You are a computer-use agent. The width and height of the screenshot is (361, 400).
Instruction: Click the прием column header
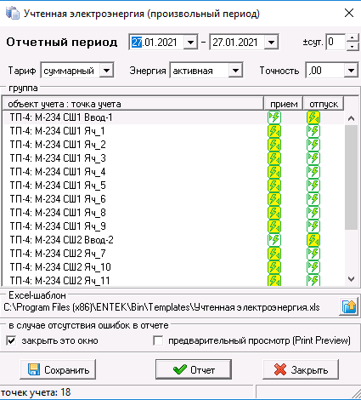284,104
